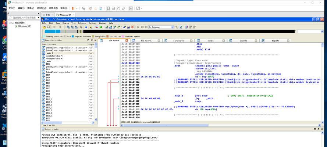Click the disassembly view horizontal scrollbar

[221, 125]
